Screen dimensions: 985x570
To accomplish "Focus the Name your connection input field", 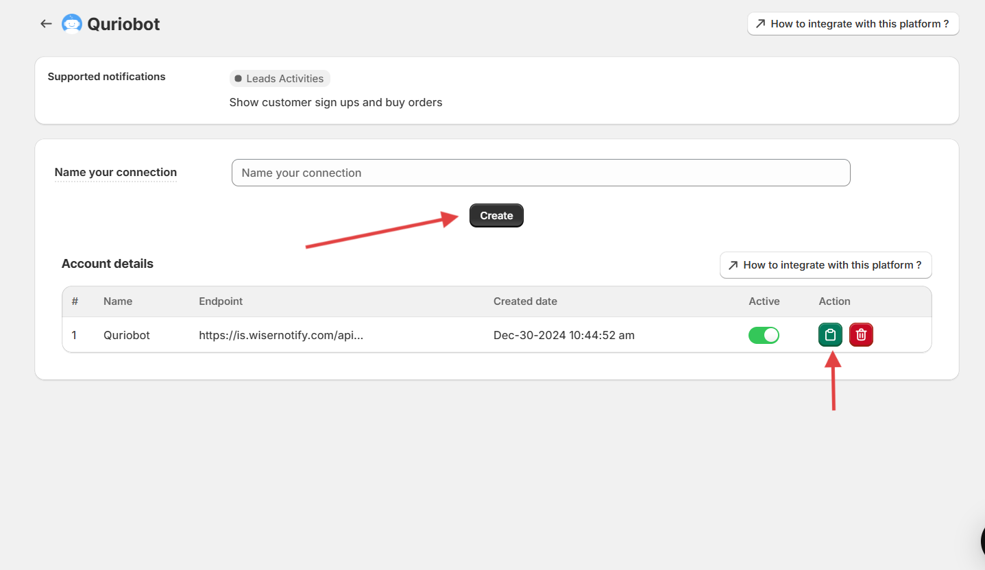I will pos(541,173).
